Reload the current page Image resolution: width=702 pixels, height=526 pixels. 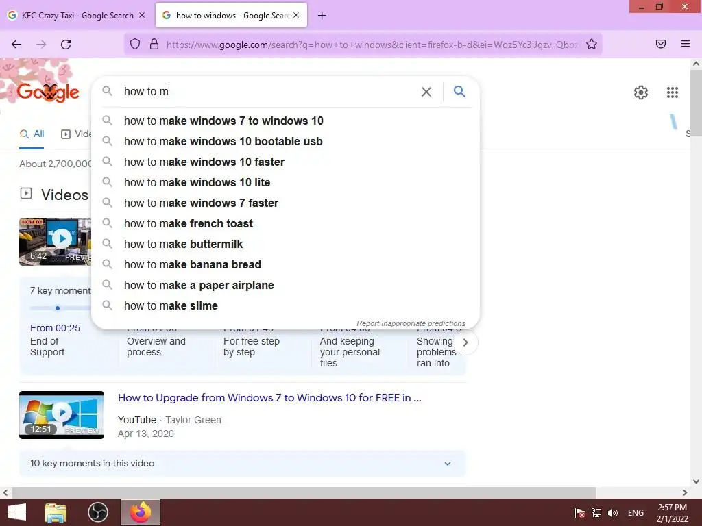(66, 45)
